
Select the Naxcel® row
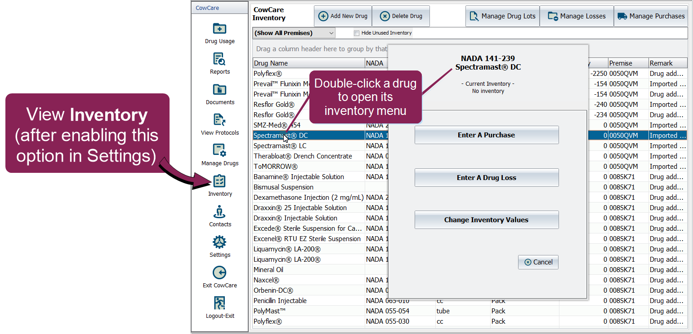pyautogui.click(x=470, y=280)
